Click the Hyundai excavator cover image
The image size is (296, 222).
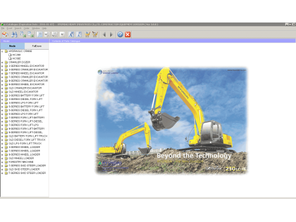pos(171,121)
